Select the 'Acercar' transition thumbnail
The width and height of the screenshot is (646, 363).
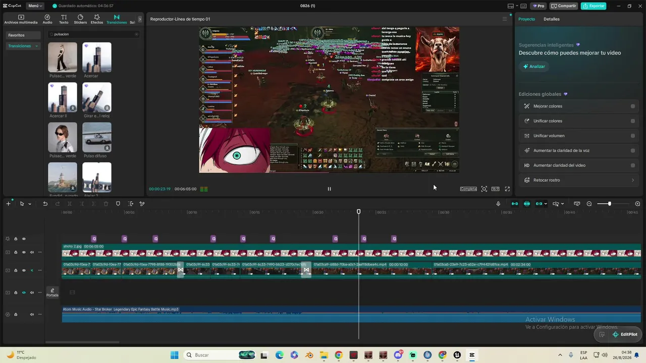[97, 57]
